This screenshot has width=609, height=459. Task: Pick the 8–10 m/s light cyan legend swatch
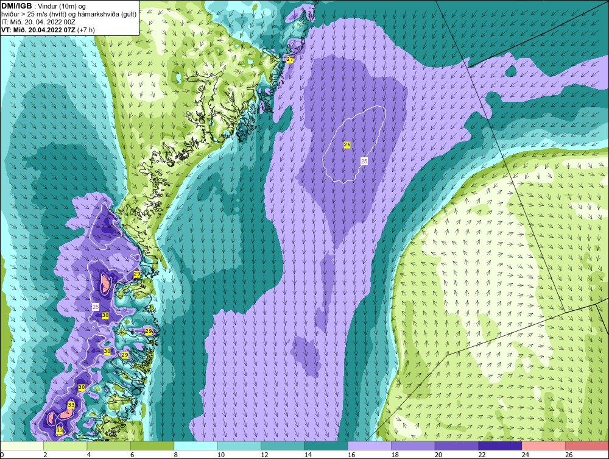pos(195,446)
